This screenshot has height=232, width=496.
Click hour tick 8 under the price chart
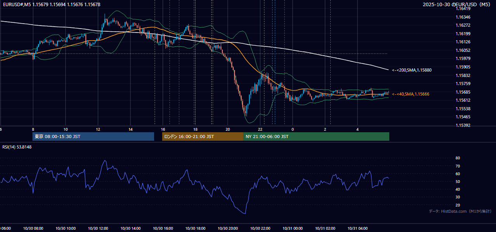pos(33,129)
